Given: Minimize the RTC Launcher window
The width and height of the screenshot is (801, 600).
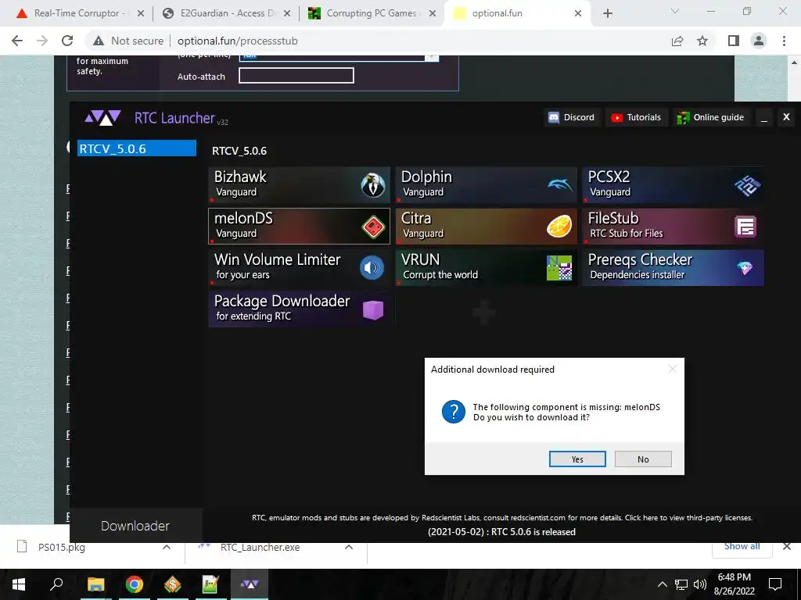Looking at the screenshot, I should tap(763, 118).
